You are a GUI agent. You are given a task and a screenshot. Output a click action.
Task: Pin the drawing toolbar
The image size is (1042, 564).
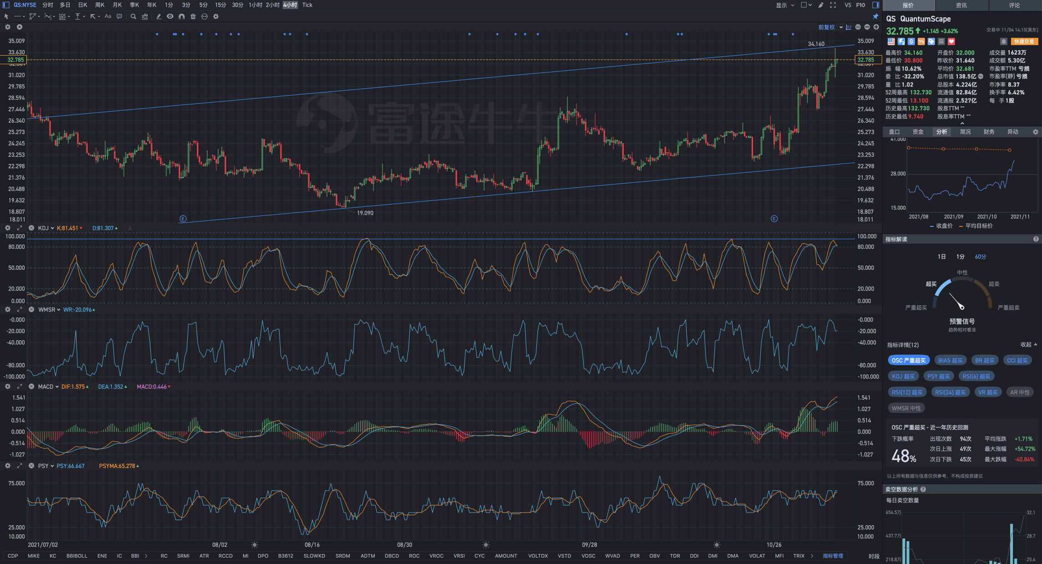tap(875, 16)
